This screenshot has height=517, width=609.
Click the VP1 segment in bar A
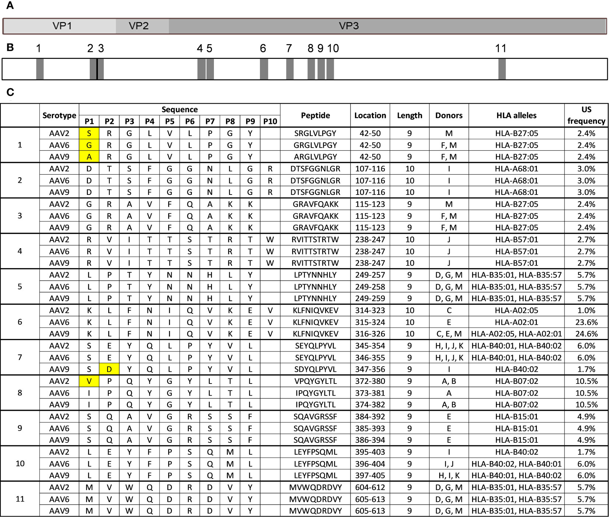click(60, 26)
